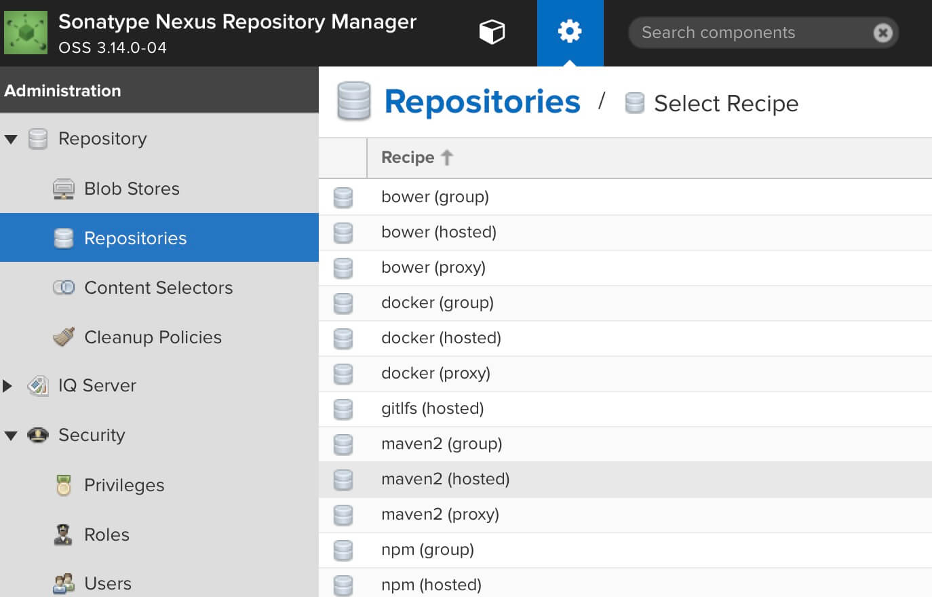Select Repositories in the sidebar
Screen dimensions: 932x597
pos(159,237)
